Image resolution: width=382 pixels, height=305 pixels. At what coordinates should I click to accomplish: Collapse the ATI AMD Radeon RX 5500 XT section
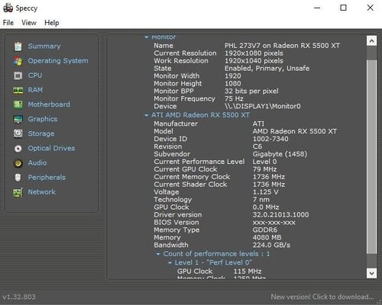click(x=146, y=115)
